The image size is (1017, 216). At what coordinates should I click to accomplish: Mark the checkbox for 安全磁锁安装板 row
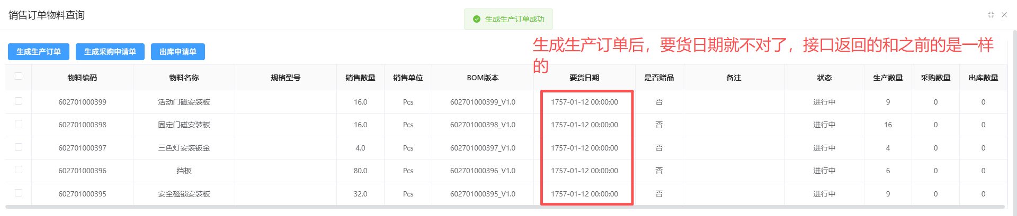coord(19,193)
